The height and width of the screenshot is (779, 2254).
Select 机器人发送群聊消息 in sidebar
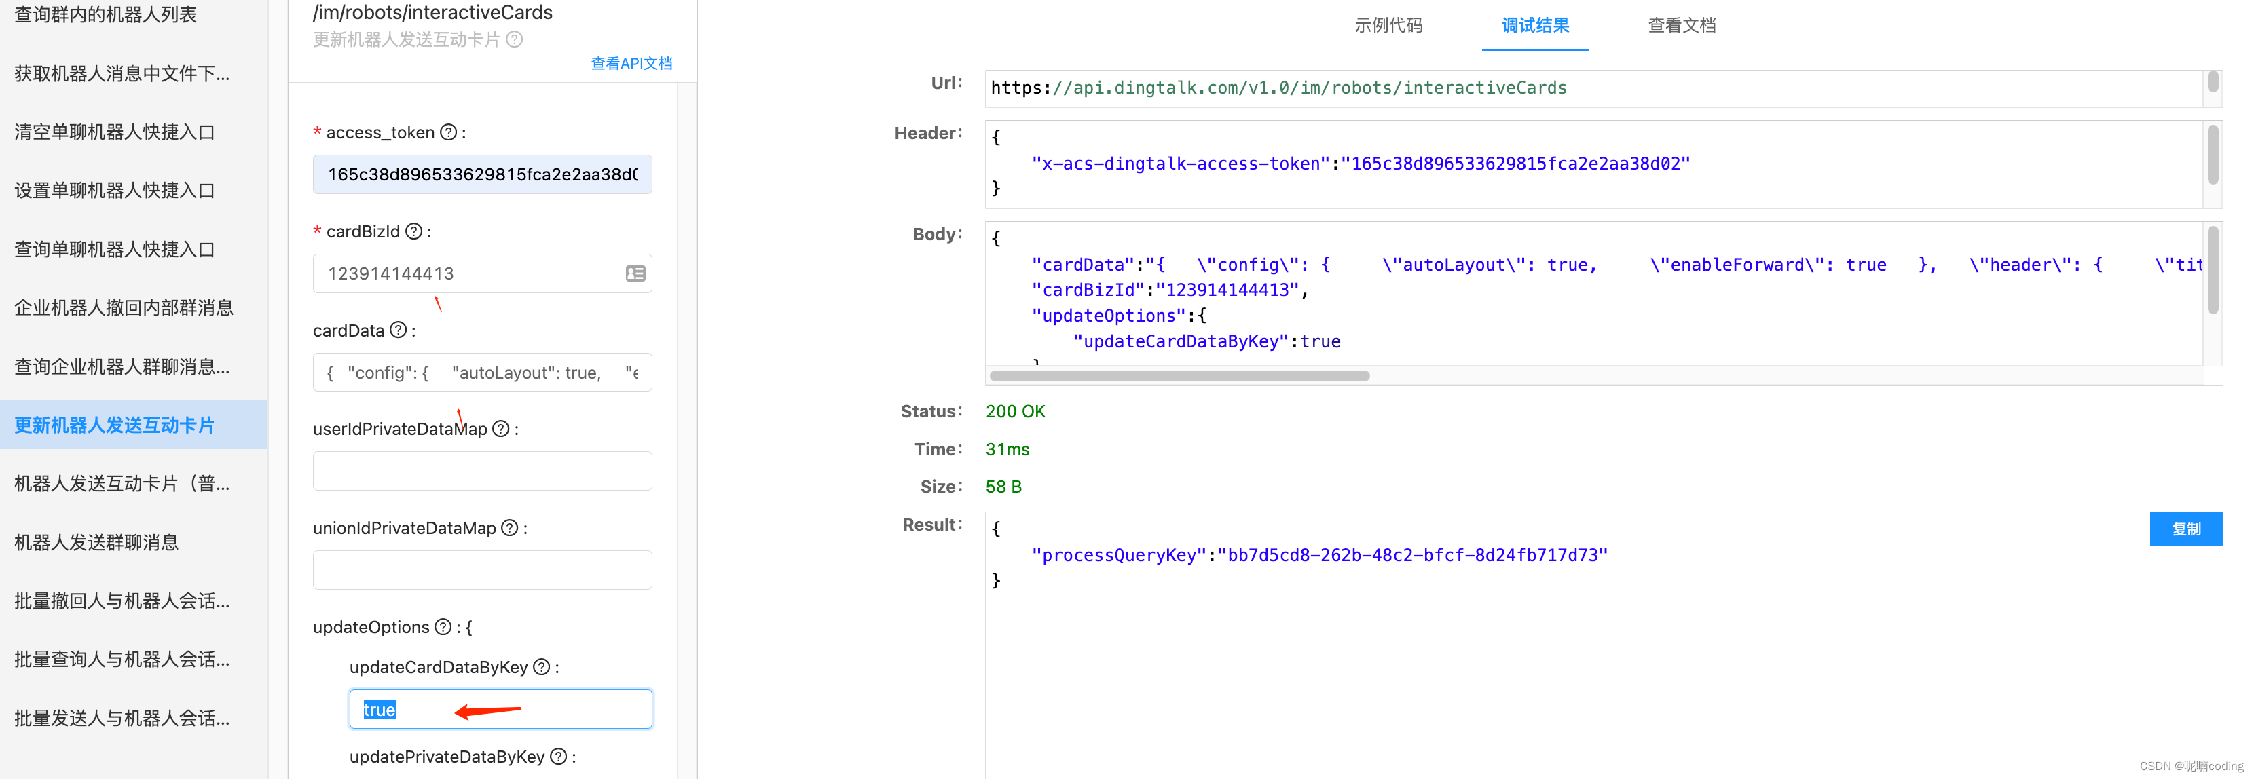pyautogui.click(x=96, y=542)
